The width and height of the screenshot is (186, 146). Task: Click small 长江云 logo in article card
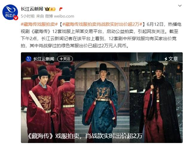(x=29, y=59)
